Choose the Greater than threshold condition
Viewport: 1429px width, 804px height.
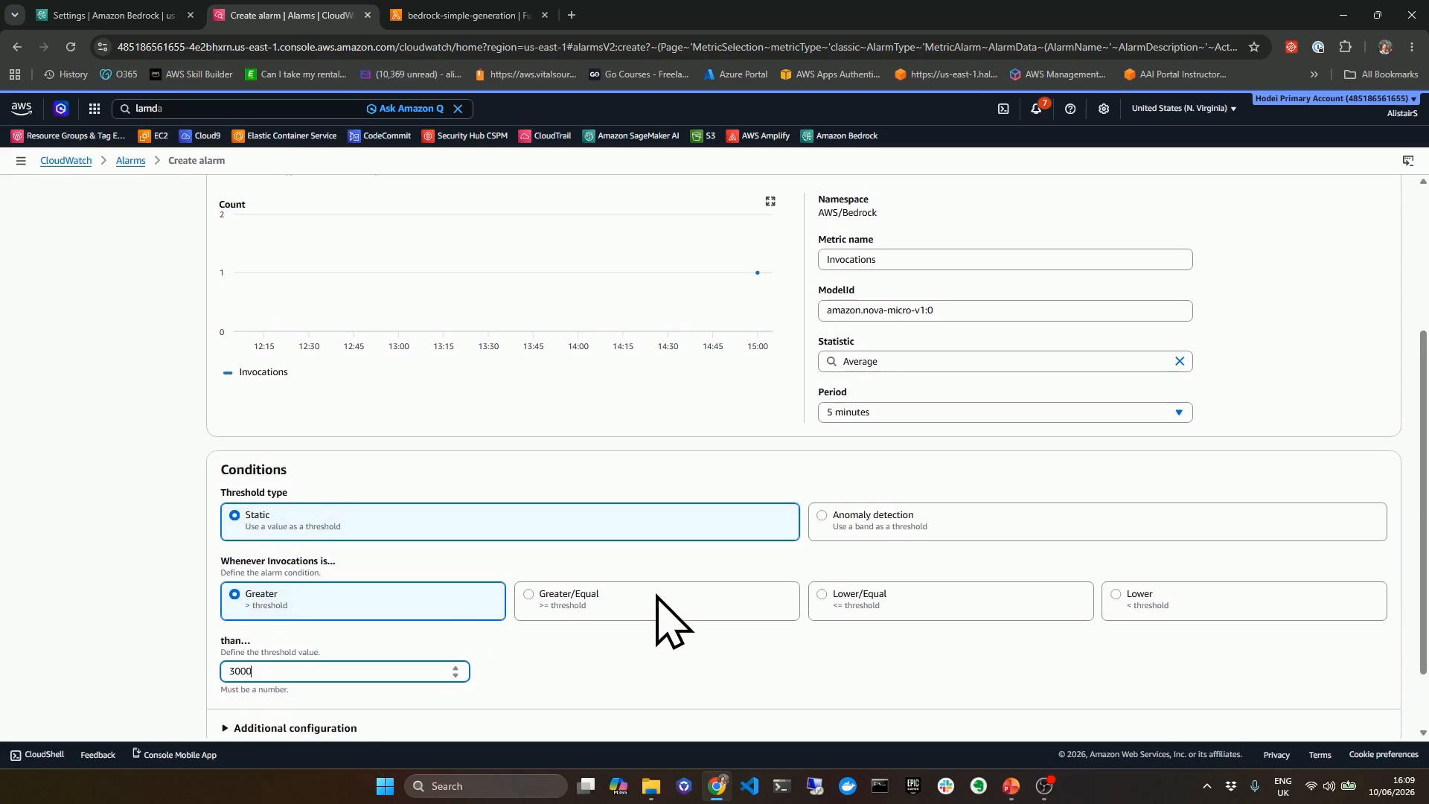[x=363, y=601]
